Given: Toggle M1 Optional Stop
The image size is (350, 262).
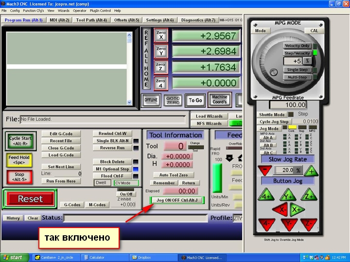Looking at the screenshot, I should click(x=112, y=169).
